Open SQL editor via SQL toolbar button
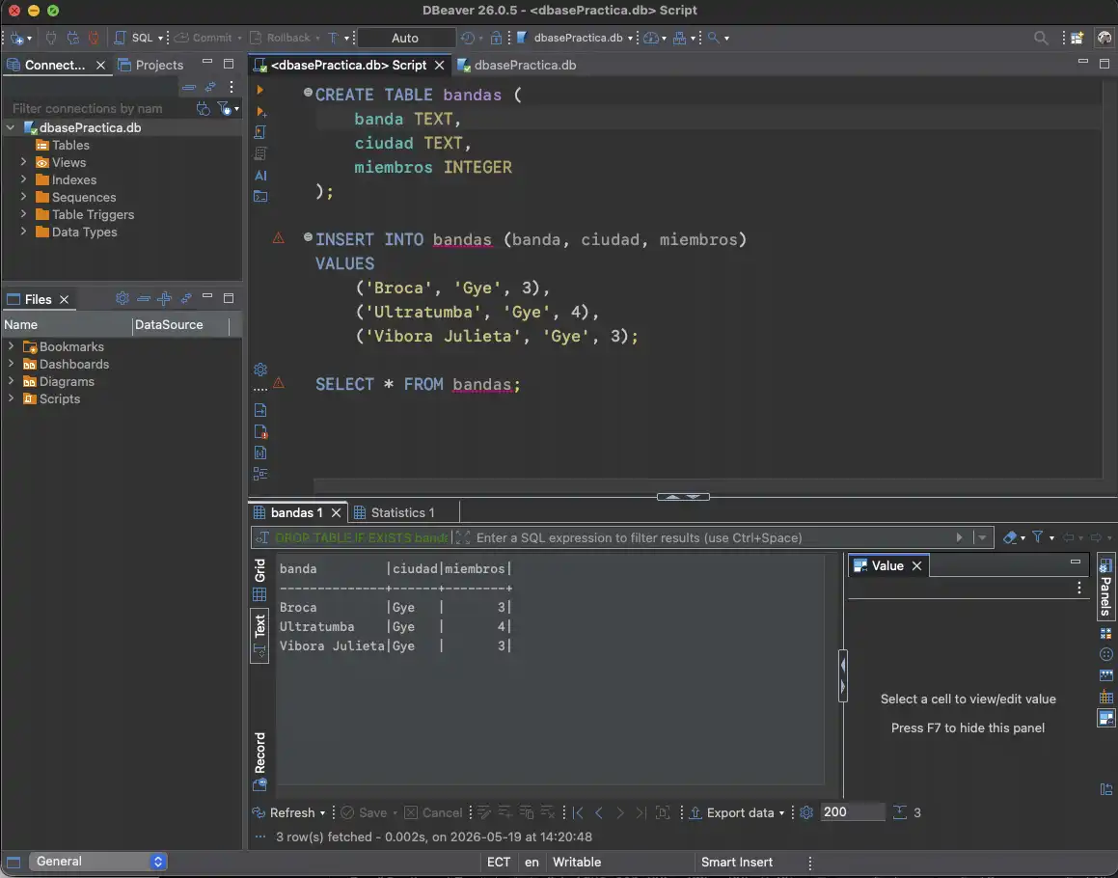 tap(135, 38)
